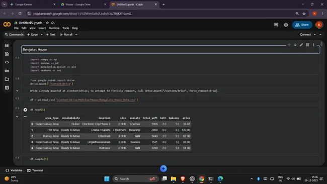Open the Data explorer table icon in sidebar

coord(7,88)
